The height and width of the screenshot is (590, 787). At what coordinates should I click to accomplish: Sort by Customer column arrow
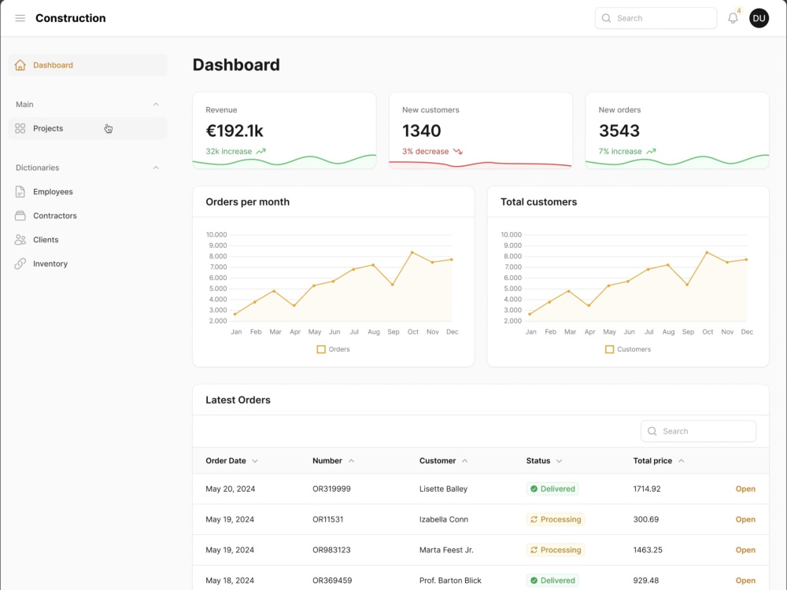coord(465,461)
